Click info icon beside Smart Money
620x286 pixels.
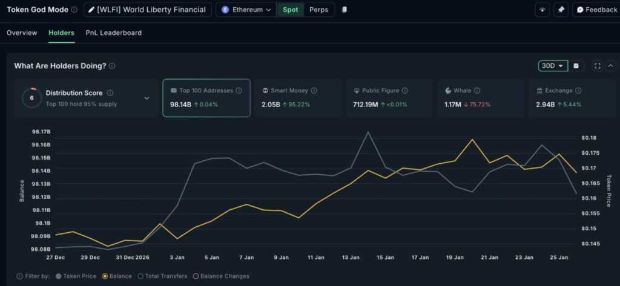click(x=314, y=91)
